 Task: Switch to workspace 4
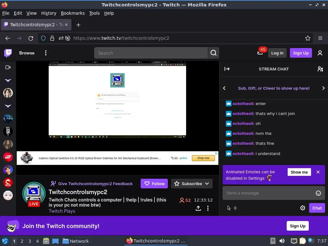[x=37, y=241]
